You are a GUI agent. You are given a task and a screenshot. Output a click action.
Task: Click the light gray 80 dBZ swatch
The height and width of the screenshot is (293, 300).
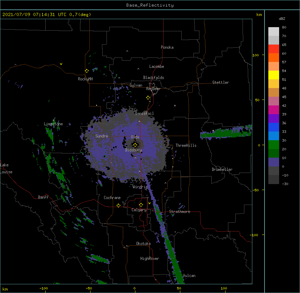(274, 32)
